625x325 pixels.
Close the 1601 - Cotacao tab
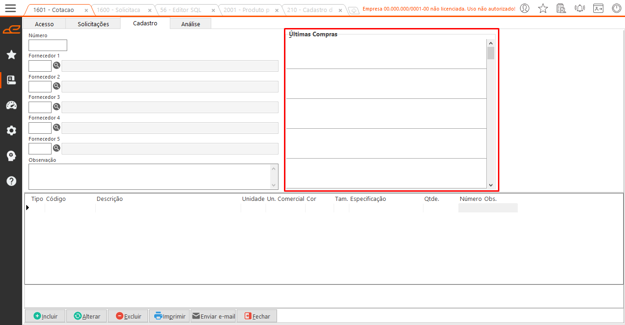(x=86, y=10)
